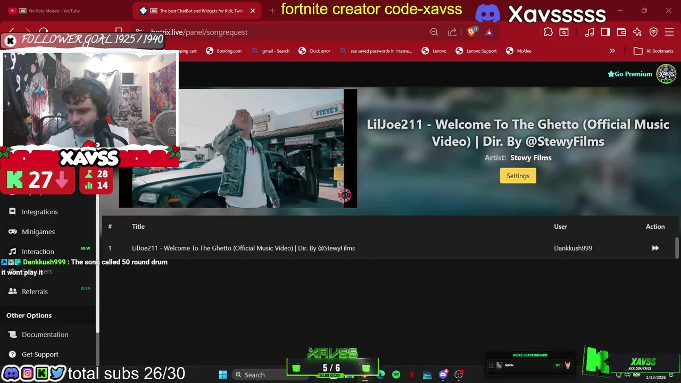Open Brave Rewards triangle icon
Viewport: 681px width, 383px height.
point(489,32)
